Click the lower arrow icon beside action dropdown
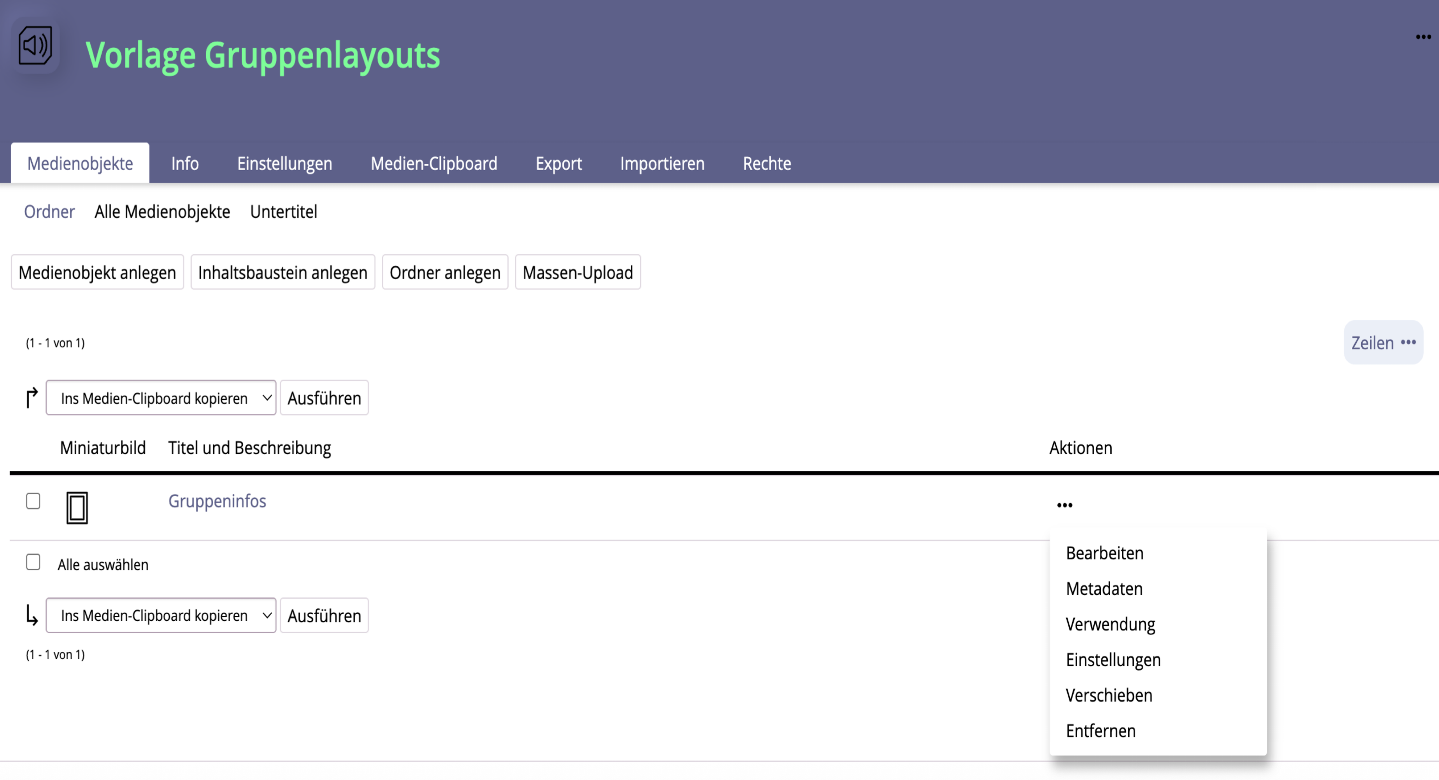 pos(32,615)
